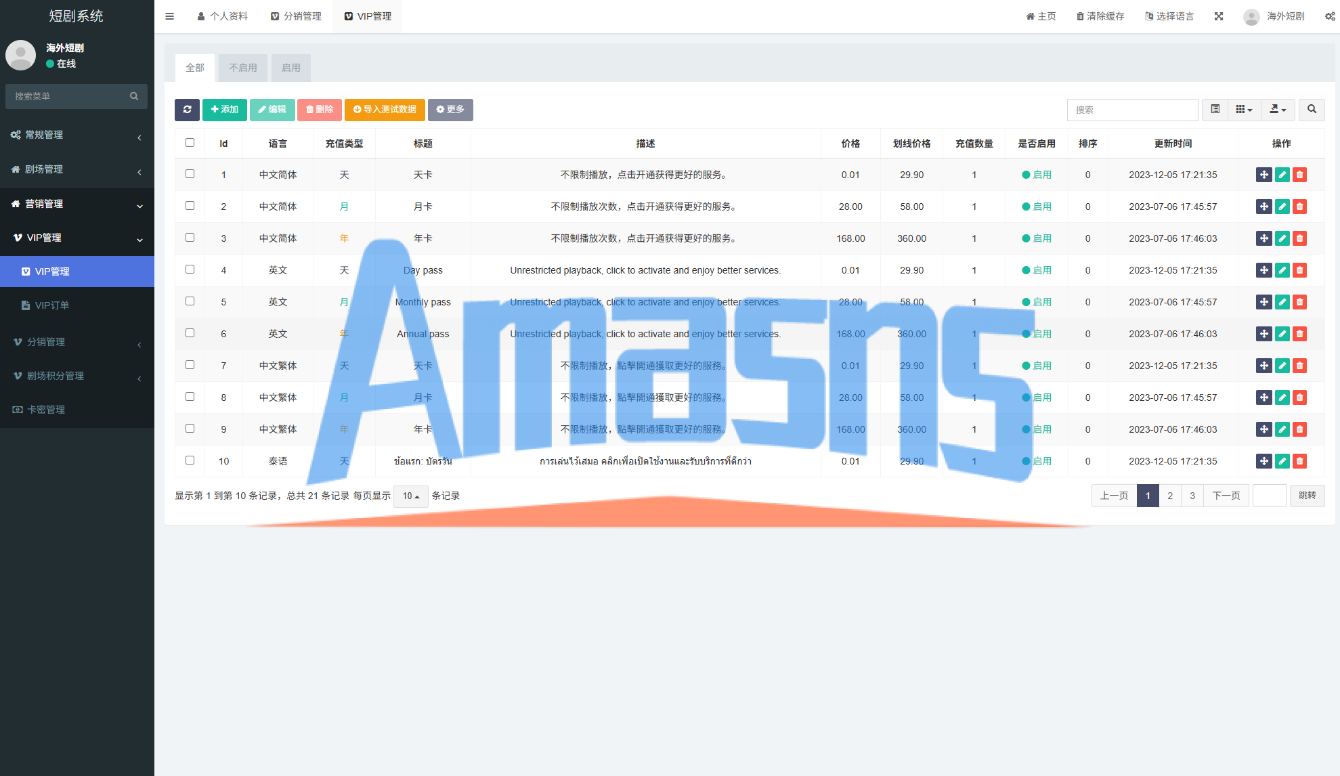Image resolution: width=1340 pixels, height=776 pixels.
Task: Click the 添加 add button
Action: pyautogui.click(x=224, y=110)
